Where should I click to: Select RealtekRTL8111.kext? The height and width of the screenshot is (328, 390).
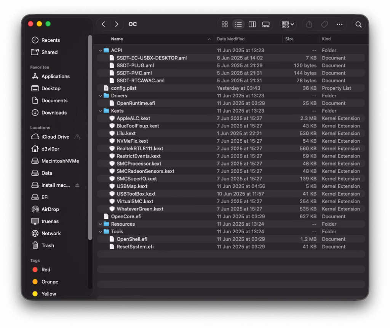pos(231,149)
